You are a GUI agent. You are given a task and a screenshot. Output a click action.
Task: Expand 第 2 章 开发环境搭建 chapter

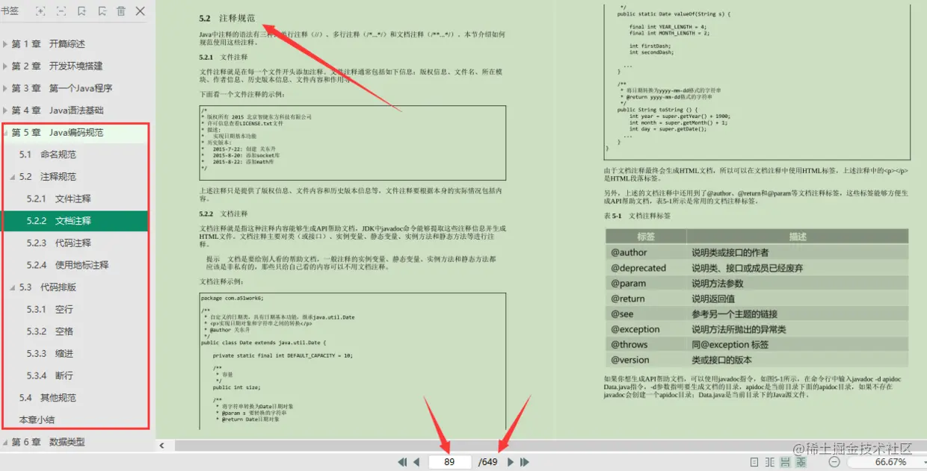coord(5,66)
